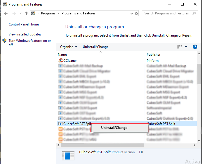This screenshot has width=202, height=164.
Task: Click the Programs and Features title bar icon
Action: (5, 4)
